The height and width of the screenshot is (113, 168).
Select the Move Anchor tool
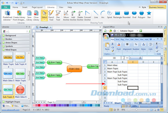66,15
